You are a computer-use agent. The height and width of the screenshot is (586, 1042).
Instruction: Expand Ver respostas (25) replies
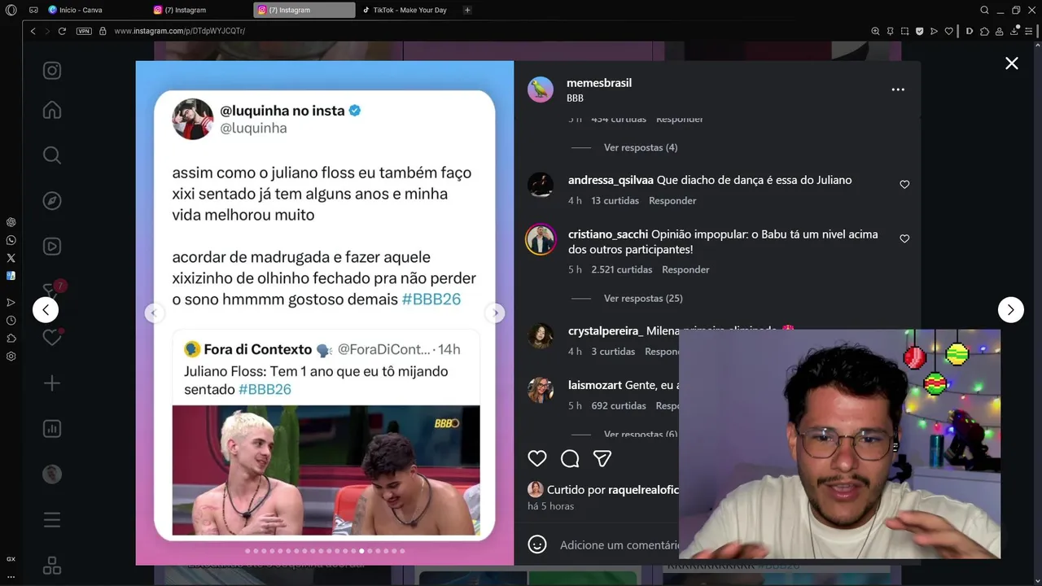pyautogui.click(x=643, y=299)
